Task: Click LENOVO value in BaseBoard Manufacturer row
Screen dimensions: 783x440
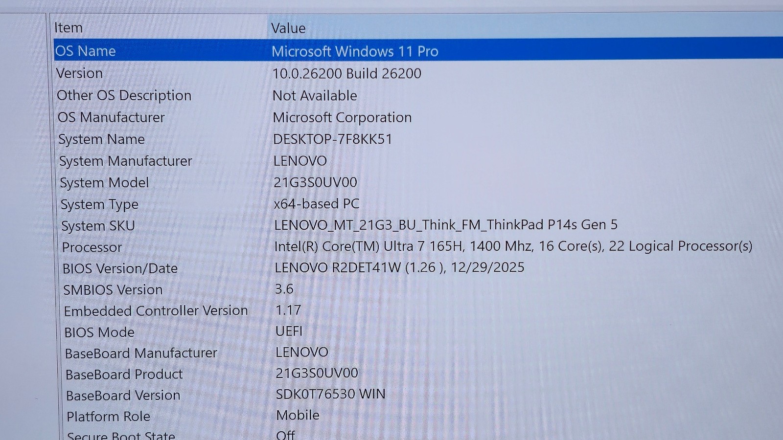Action: (301, 352)
